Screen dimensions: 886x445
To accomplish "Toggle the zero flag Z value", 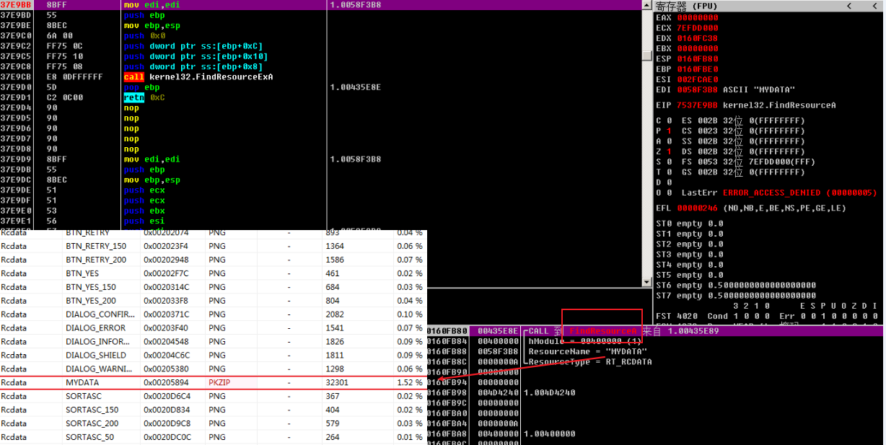I will (x=669, y=152).
